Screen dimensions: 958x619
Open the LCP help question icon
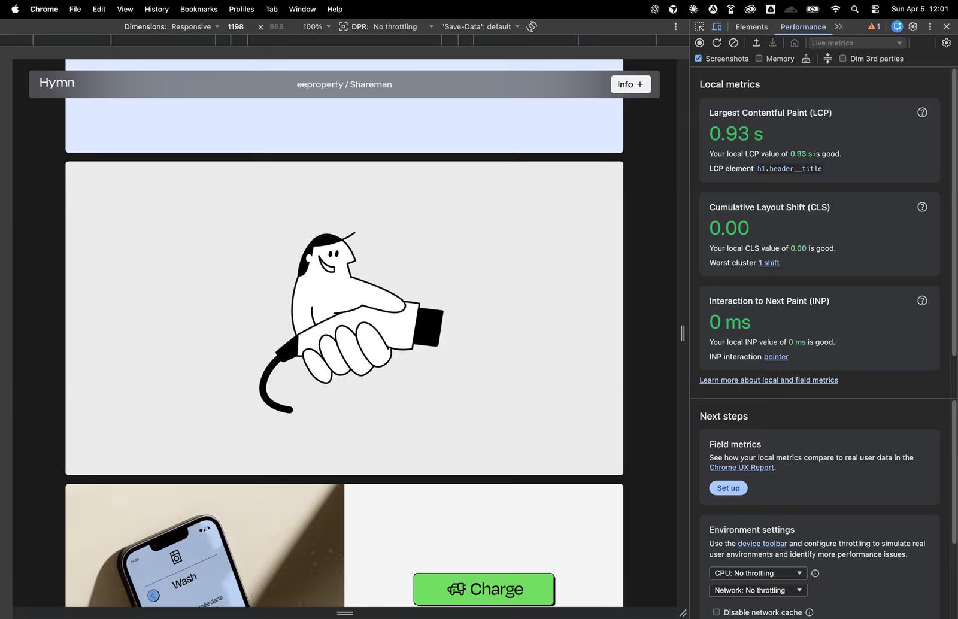922,113
